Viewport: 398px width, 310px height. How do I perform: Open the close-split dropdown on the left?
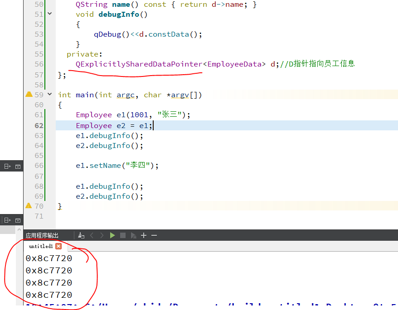(18, 166)
